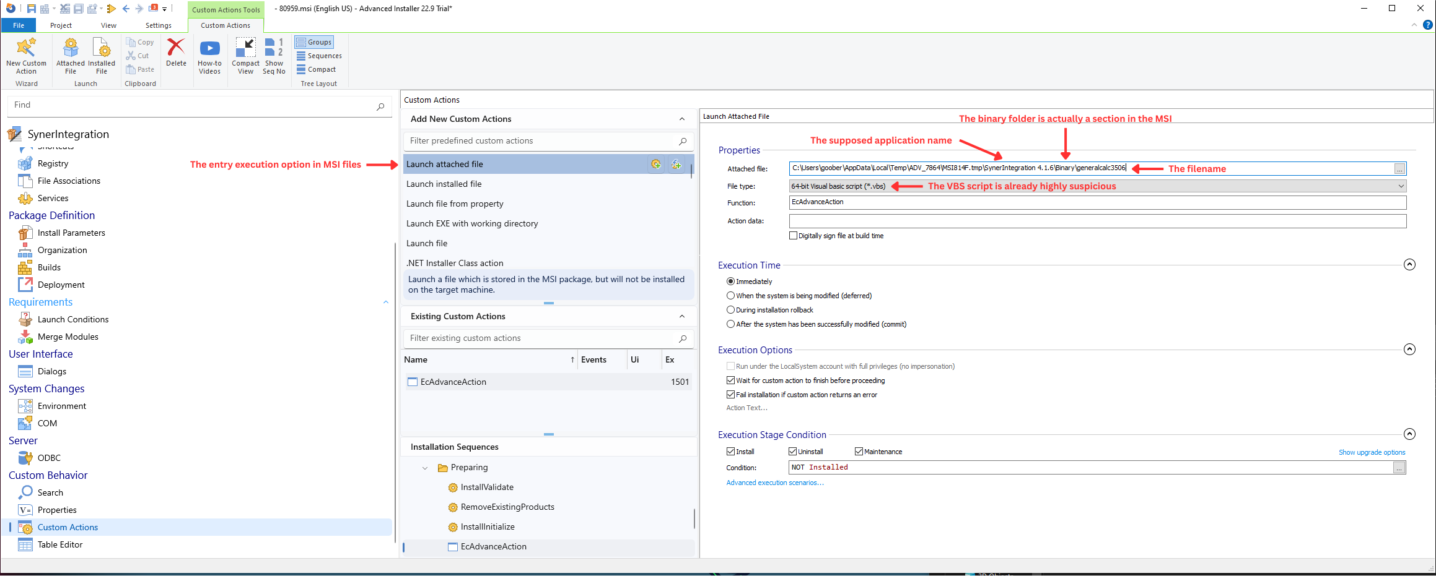Click the Save icon in title bar

(x=31, y=9)
